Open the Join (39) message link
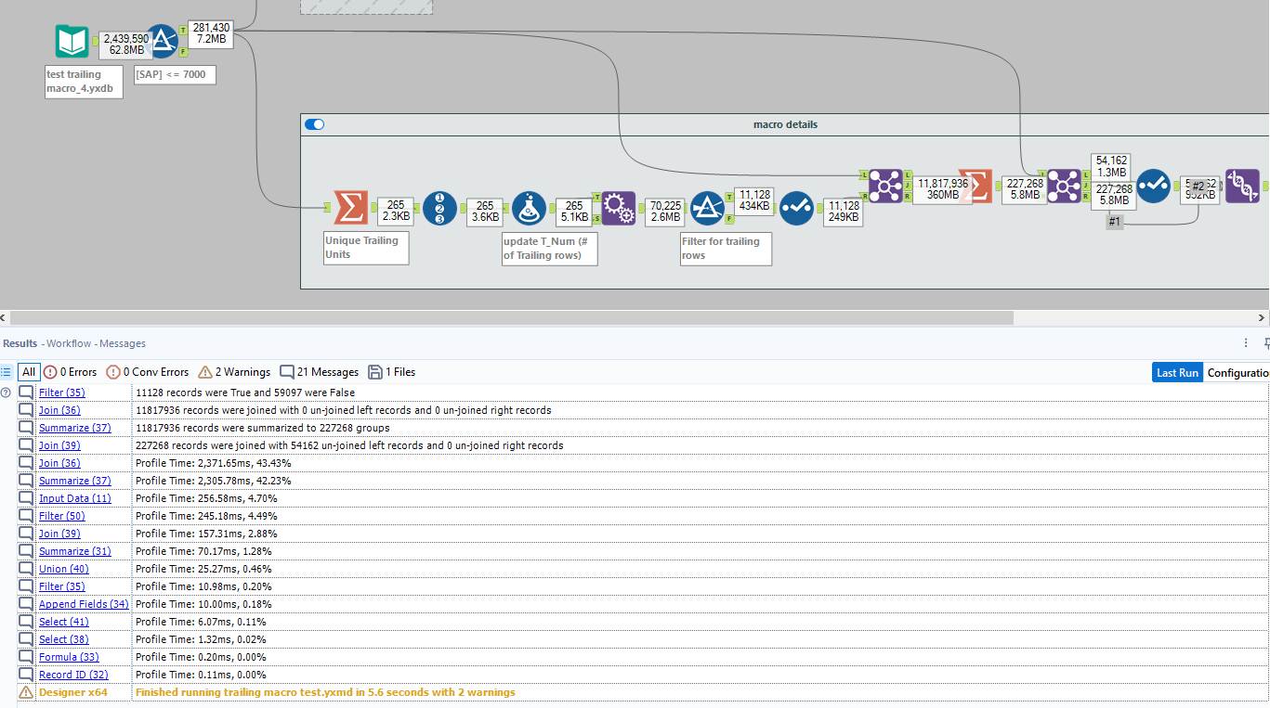 coord(59,444)
